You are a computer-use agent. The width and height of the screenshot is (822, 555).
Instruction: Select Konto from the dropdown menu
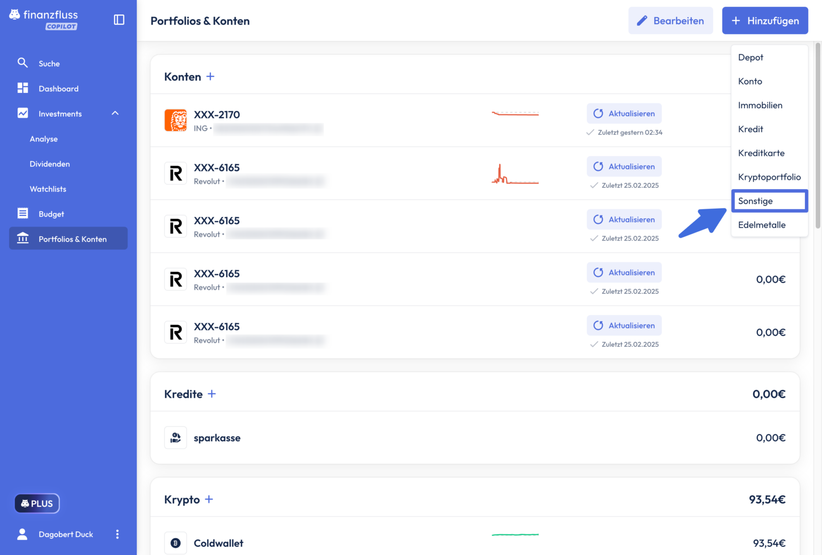coord(770,81)
